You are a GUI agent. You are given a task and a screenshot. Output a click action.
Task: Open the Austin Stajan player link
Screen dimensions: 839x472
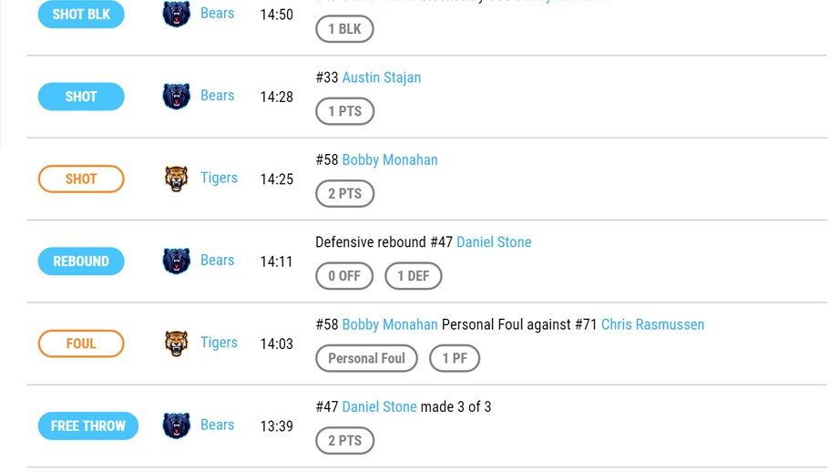point(381,77)
